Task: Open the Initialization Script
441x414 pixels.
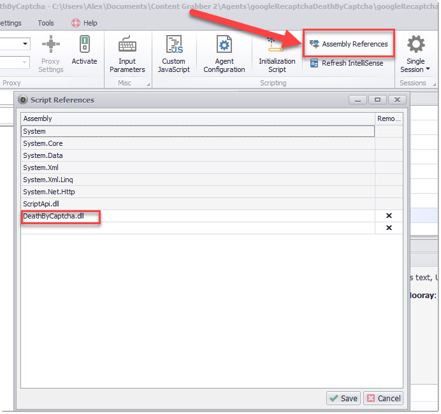Action: (277, 54)
